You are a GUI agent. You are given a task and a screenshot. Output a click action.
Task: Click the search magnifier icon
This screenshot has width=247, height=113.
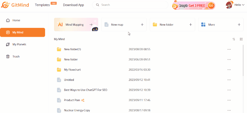pos(98,5)
